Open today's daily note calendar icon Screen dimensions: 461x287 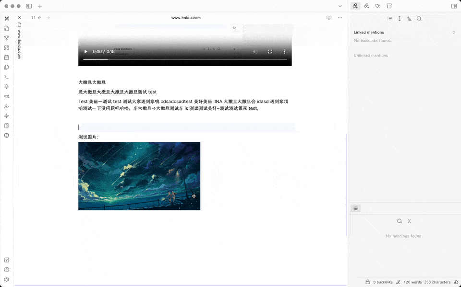click(7, 57)
